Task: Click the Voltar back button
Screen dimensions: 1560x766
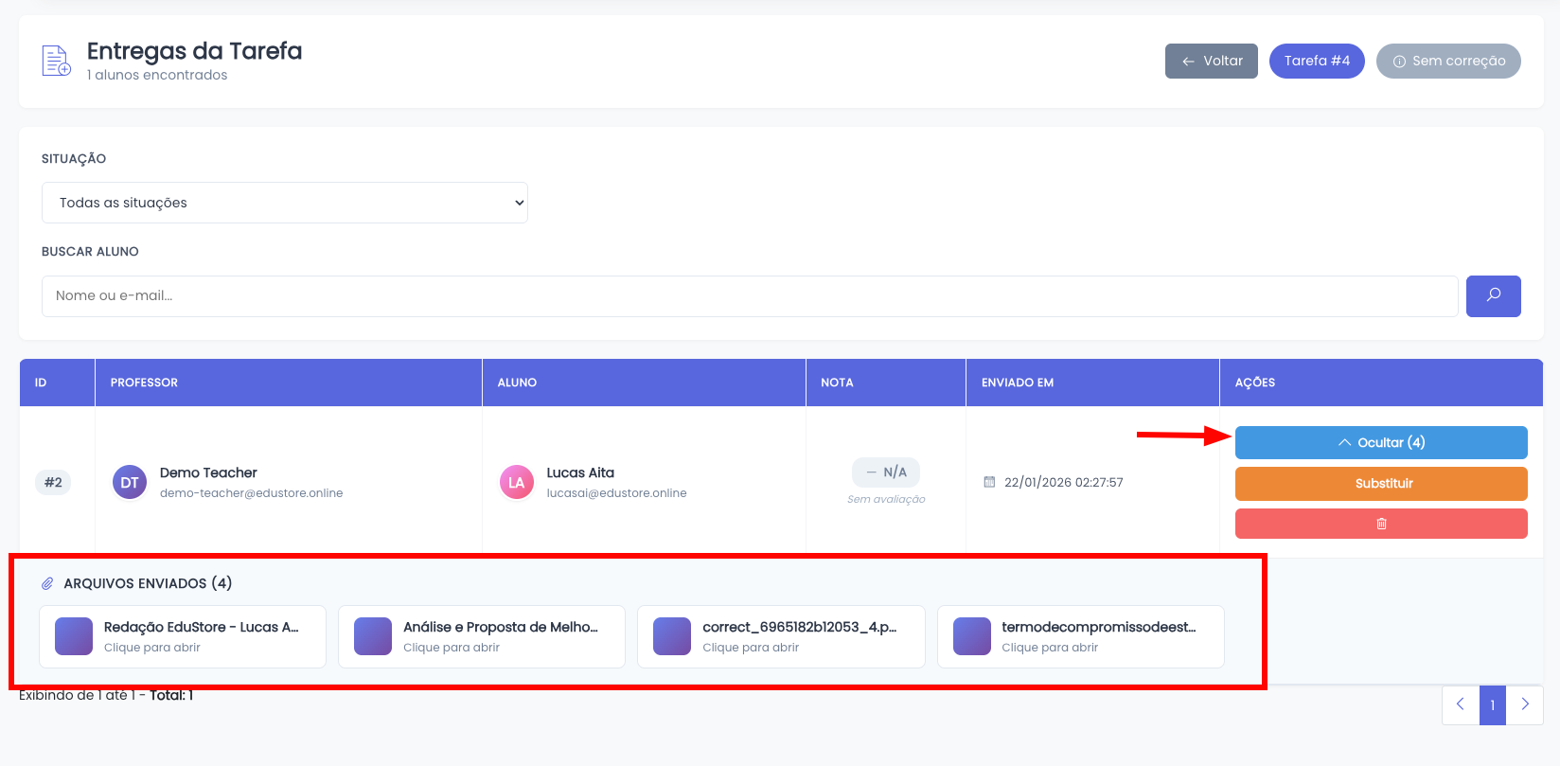Action: pos(1211,61)
